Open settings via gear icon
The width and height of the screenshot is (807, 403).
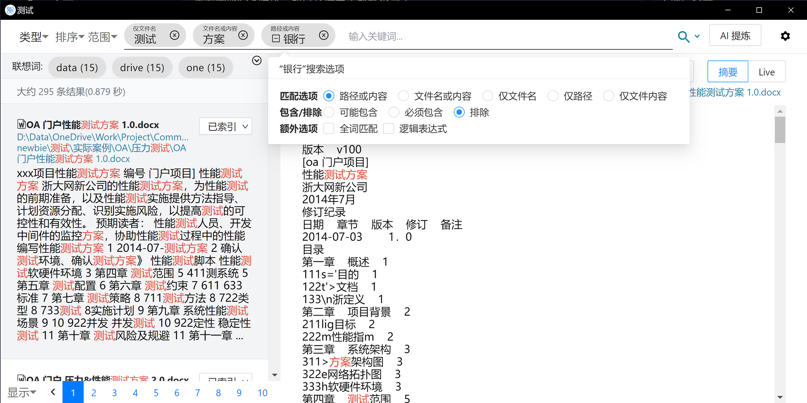click(785, 36)
